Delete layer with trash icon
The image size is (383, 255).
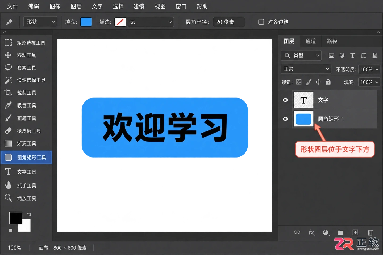tap(370, 232)
